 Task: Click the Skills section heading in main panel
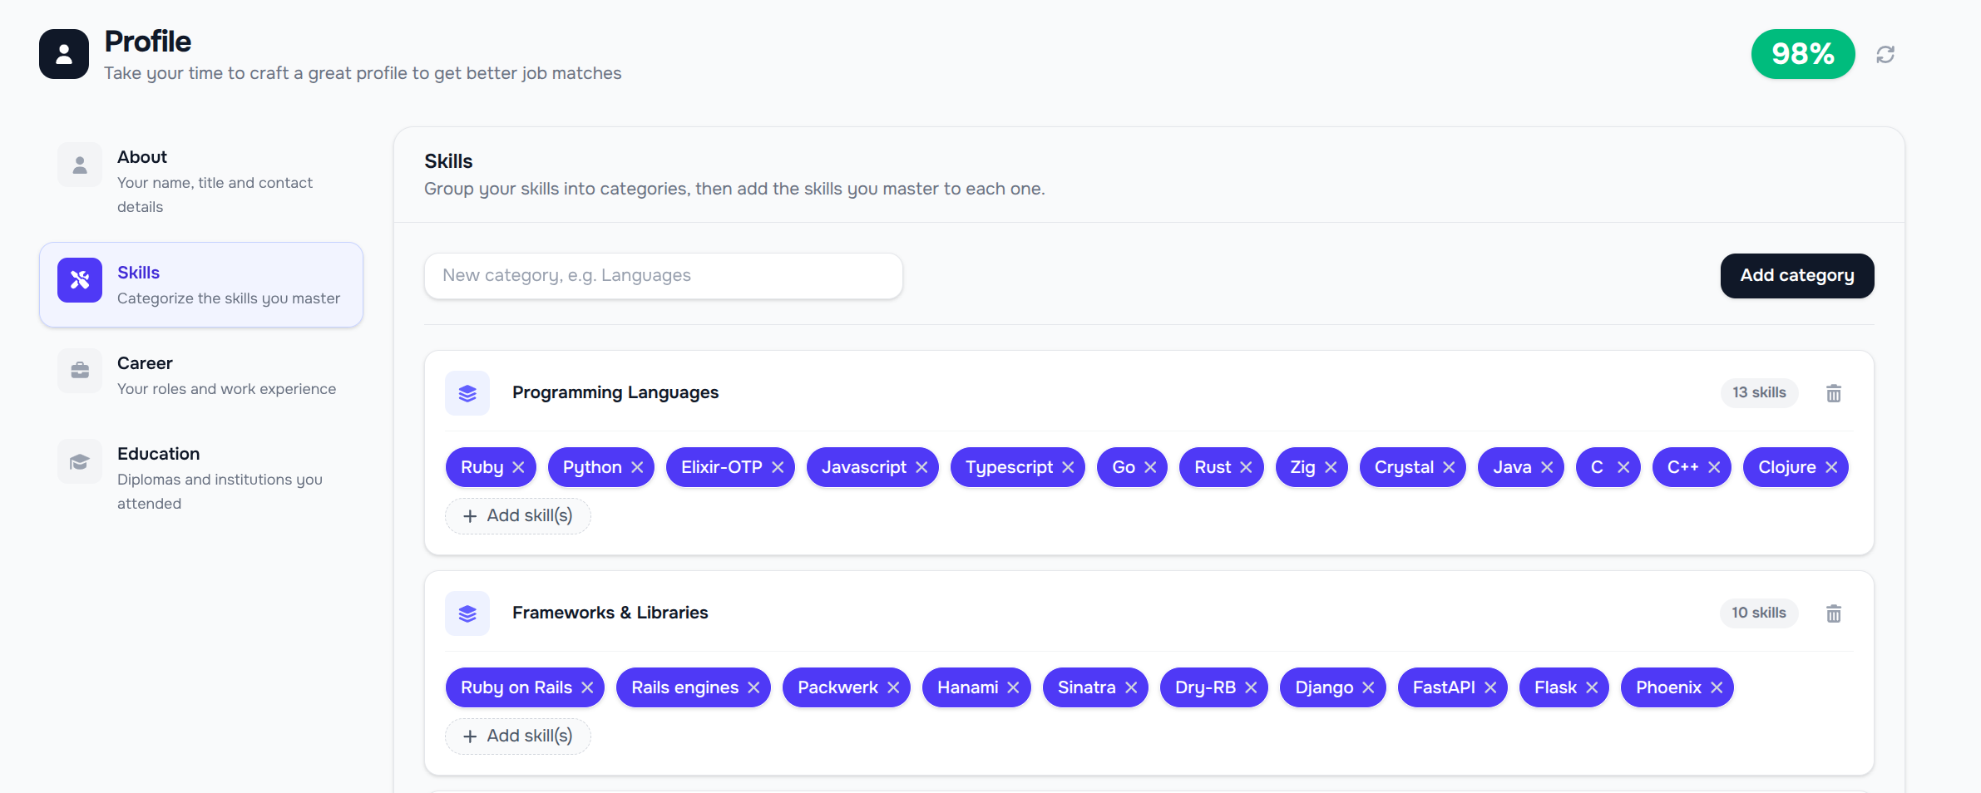448,161
